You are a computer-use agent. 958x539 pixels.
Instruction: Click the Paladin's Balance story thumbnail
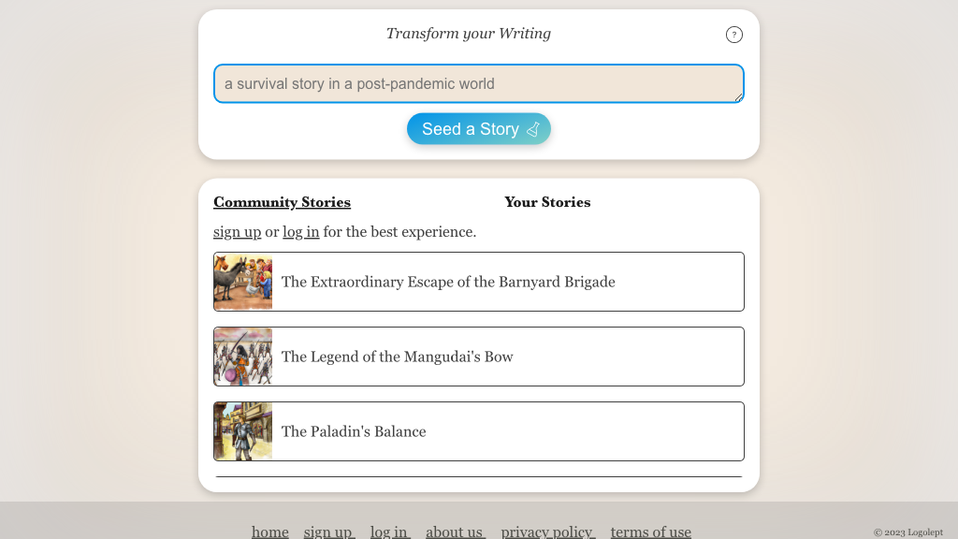(x=243, y=431)
